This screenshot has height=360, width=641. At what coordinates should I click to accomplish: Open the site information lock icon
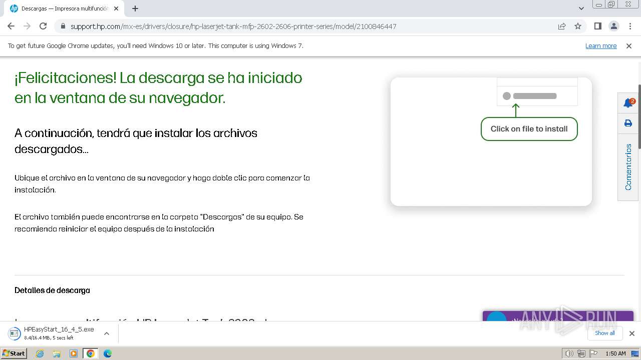coord(63,26)
